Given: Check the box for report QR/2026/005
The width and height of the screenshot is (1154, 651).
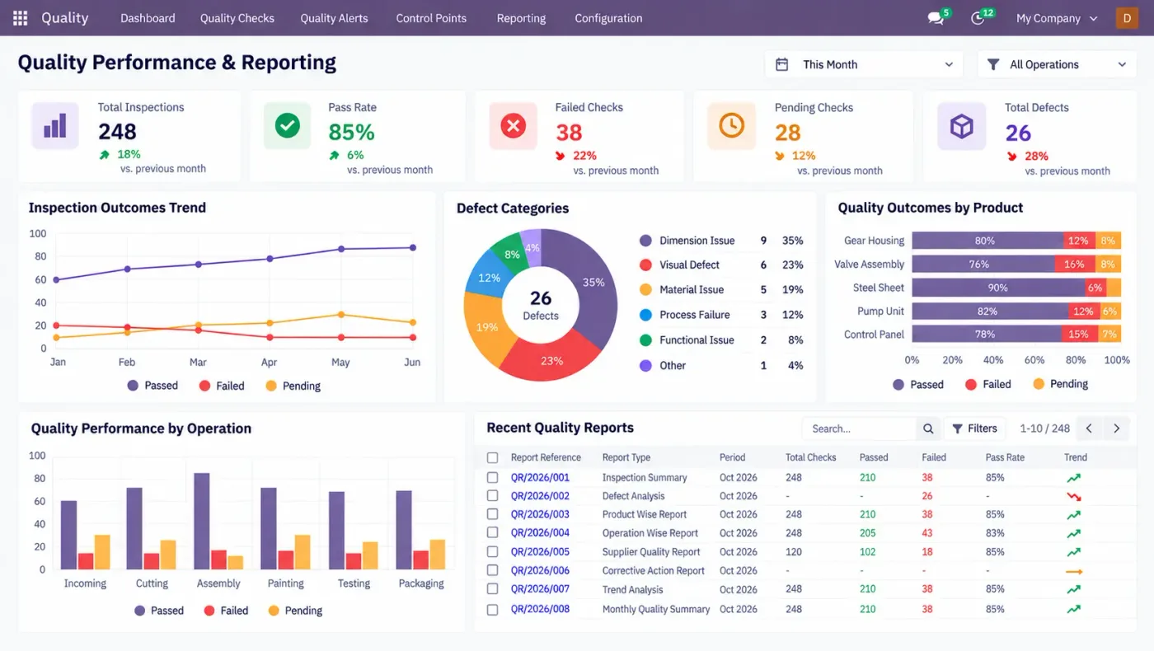Looking at the screenshot, I should [492, 552].
